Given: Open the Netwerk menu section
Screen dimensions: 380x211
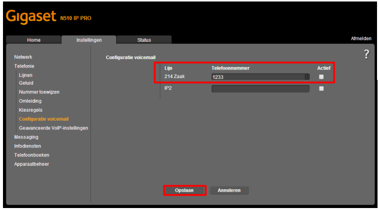Looking at the screenshot, I should click(x=23, y=57).
